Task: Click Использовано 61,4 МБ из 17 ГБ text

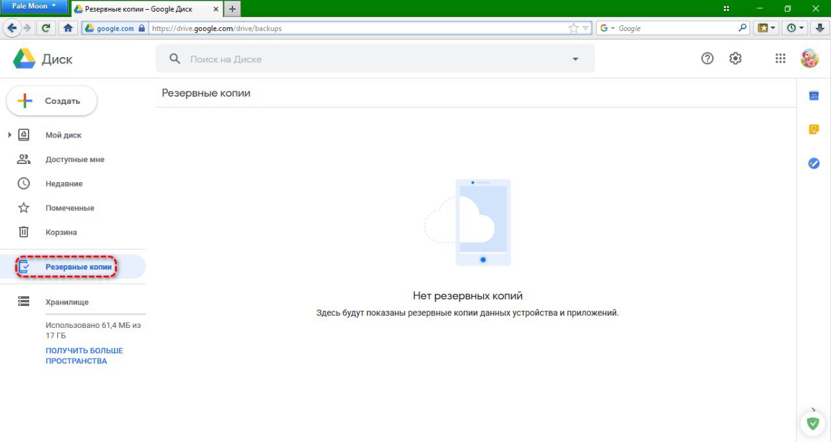Action: tap(93, 331)
